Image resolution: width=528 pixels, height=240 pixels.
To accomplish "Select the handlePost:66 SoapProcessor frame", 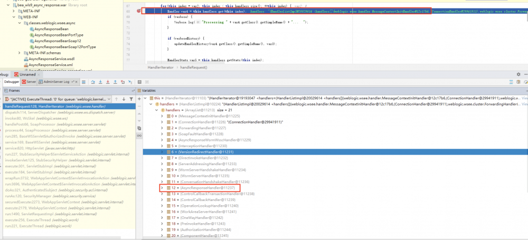I will (69, 124).
